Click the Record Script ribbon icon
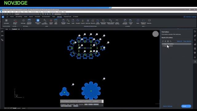The height and width of the screenshot is (111, 197). (x=15, y=21)
